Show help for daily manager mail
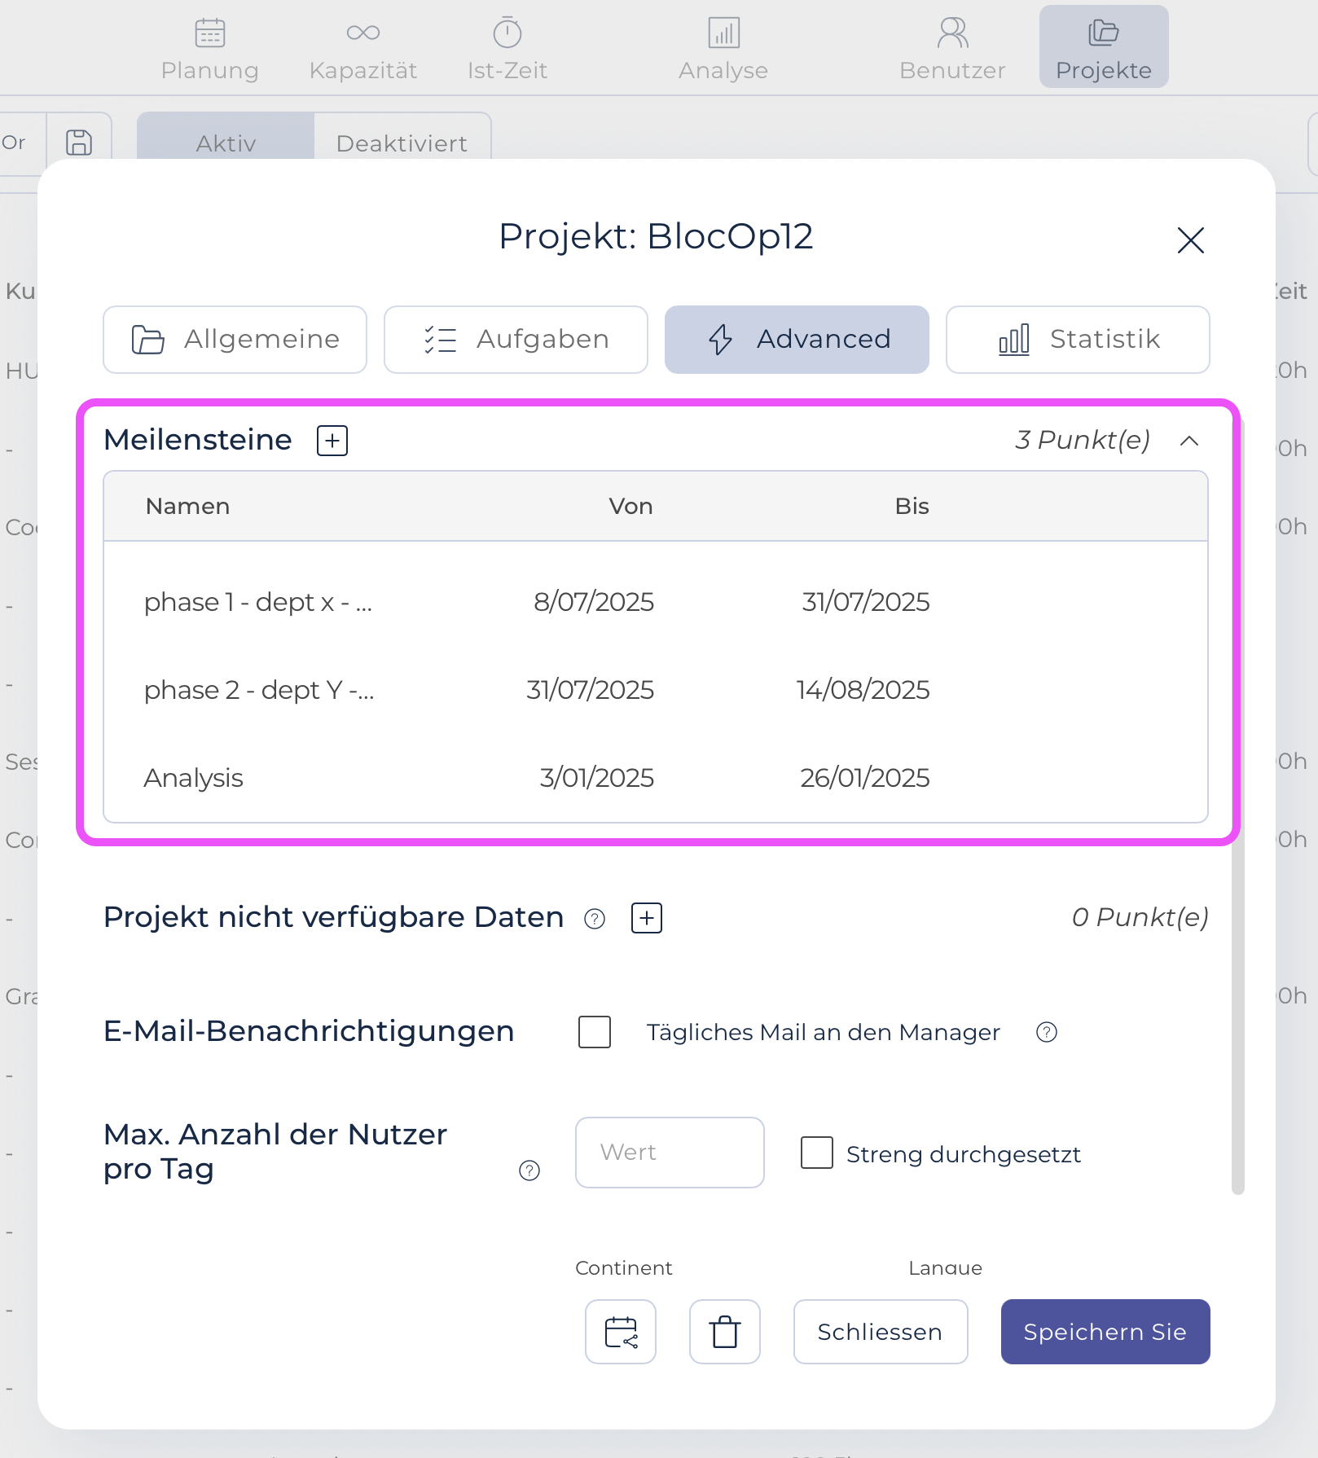1318x1458 pixels. (x=1047, y=1033)
